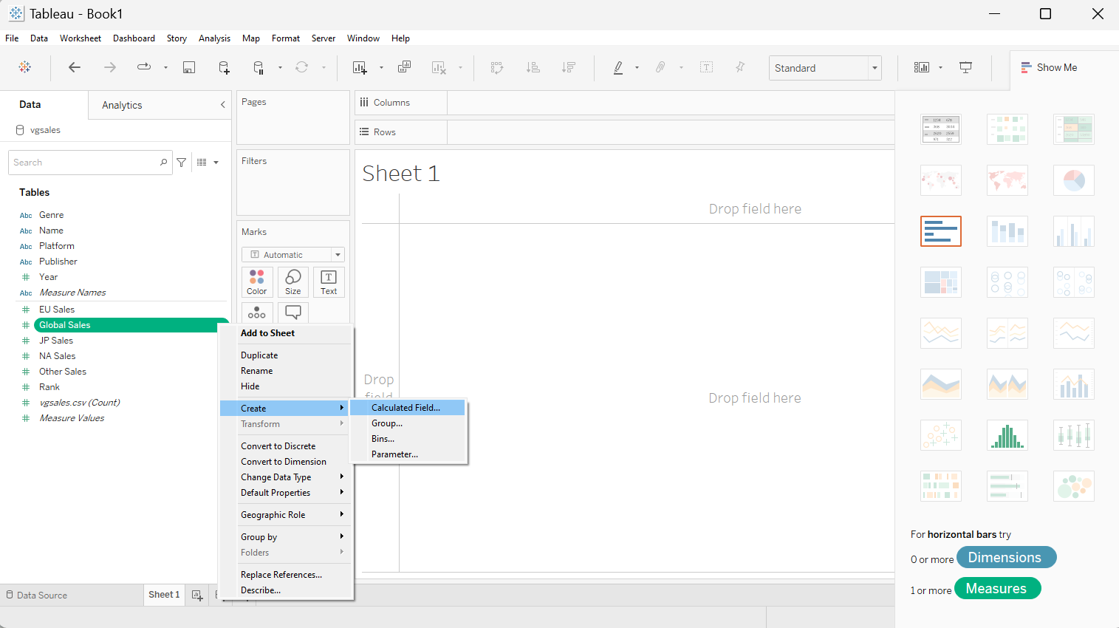Choose the horizontal bars chart thumbnail
The height and width of the screenshot is (628, 1119).
(941, 231)
